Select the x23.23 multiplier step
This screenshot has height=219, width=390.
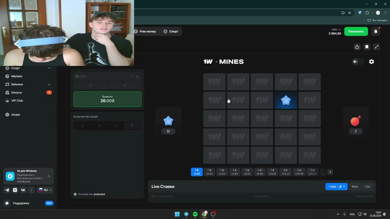[285, 172]
